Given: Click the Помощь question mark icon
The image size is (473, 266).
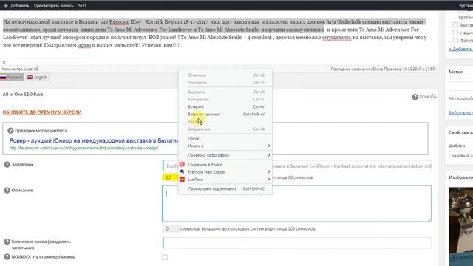Looking at the screenshot, I should pos(415,97).
